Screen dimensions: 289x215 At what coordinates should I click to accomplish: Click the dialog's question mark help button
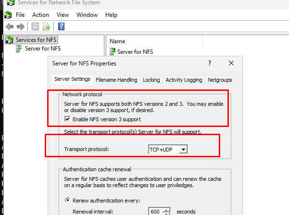tap(210, 63)
